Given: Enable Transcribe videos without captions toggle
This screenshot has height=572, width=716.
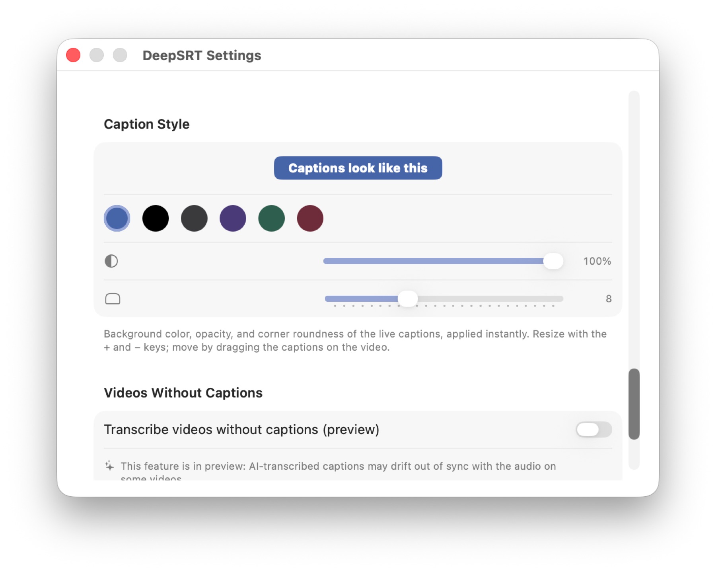Looking at the screenshot, I should pos(593,429).
